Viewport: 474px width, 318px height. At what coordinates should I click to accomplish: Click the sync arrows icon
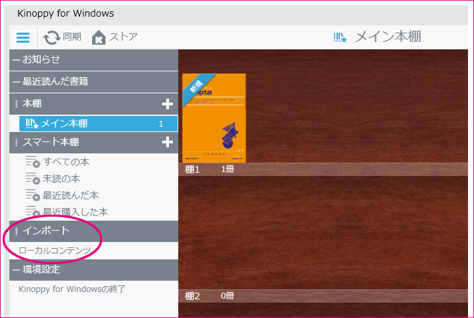tap(51, 38)
